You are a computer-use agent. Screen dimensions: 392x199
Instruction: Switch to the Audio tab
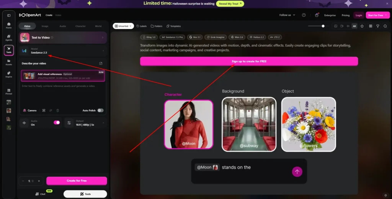pos(63,26)
